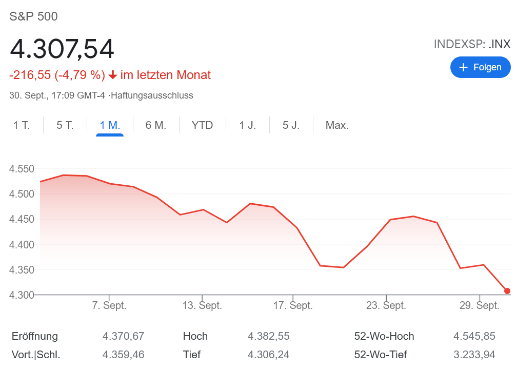Viewport: 516px width, 369px height.
Task: Click the S&P 500 title
Action: pyautogui.click(x=34, y=16)
